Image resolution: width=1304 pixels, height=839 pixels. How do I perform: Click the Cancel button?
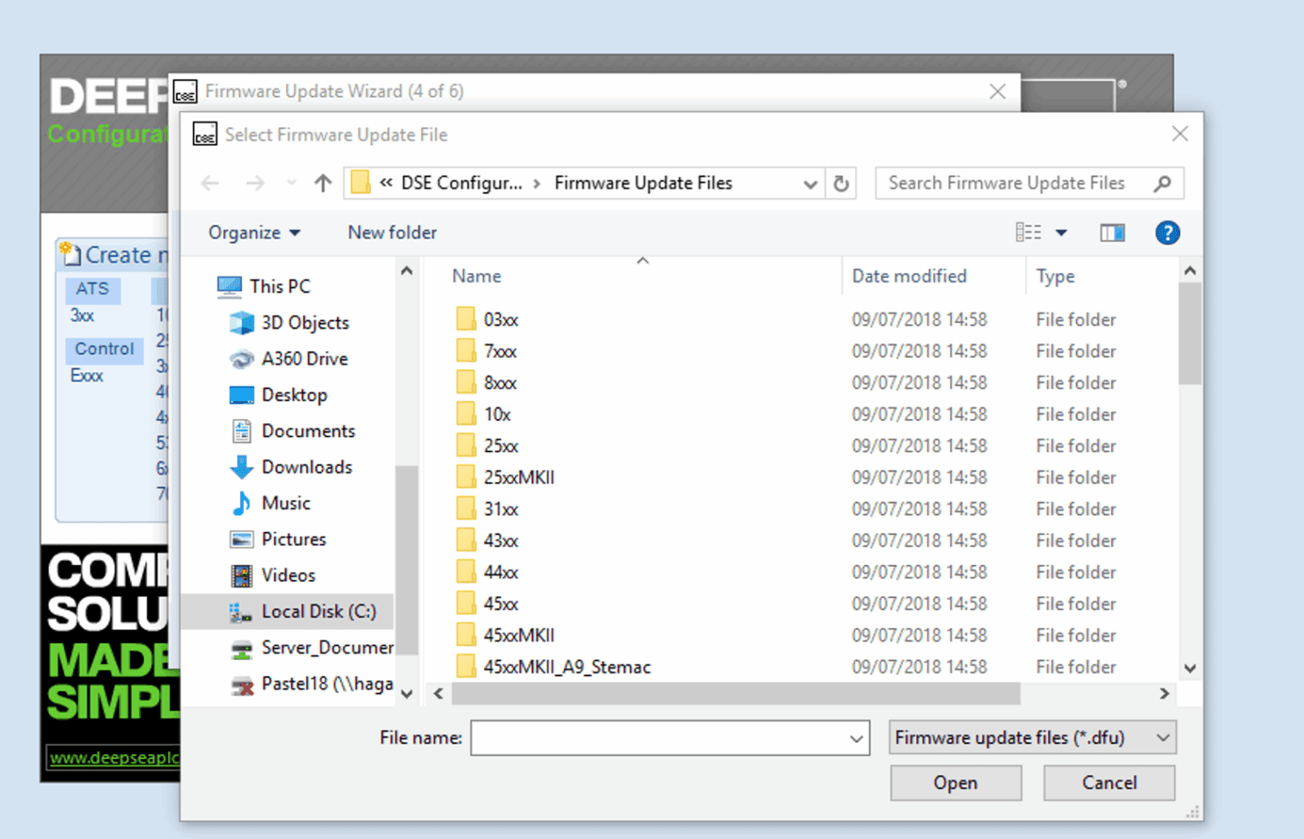tap(1109, 783)
